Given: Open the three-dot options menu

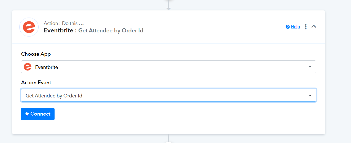Looking at the screenshot, I should pos(306,27).
